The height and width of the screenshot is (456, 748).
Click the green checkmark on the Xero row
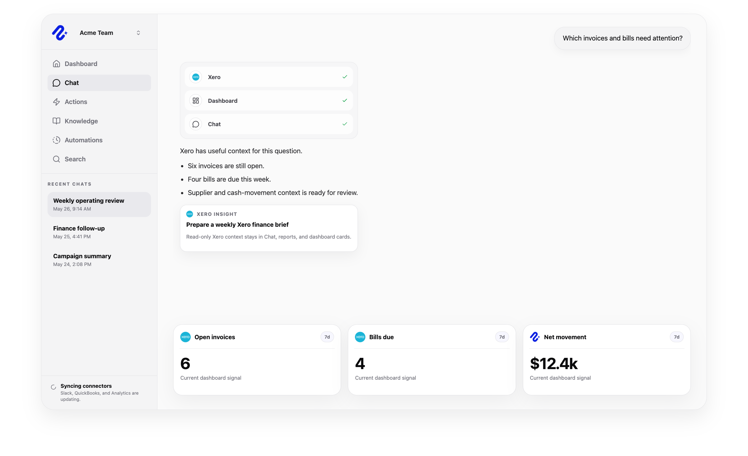coord(345,77)
